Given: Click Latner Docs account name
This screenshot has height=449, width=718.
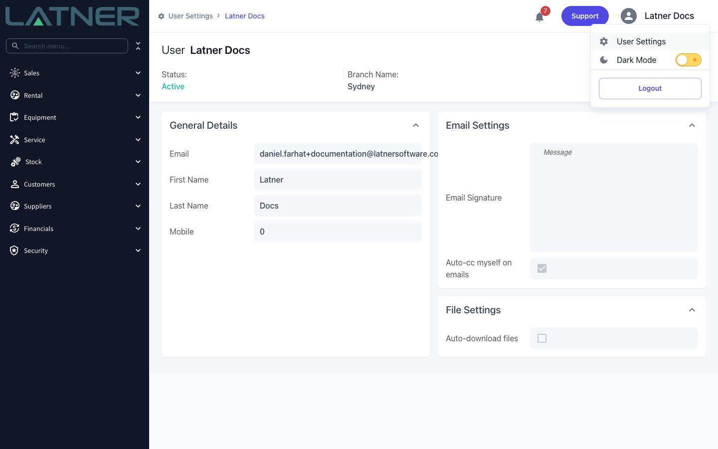Looking at the screenshot, I should coord(669,16).
